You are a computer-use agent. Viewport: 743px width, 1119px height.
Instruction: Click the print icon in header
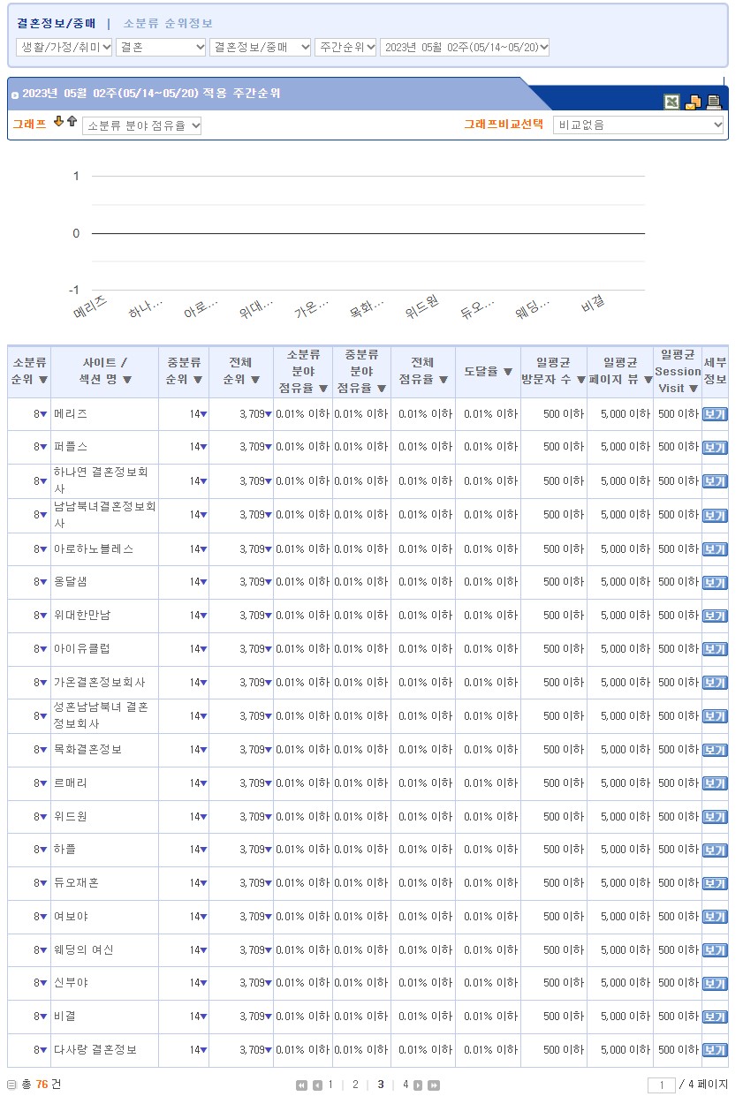click(x=713, y=102)
